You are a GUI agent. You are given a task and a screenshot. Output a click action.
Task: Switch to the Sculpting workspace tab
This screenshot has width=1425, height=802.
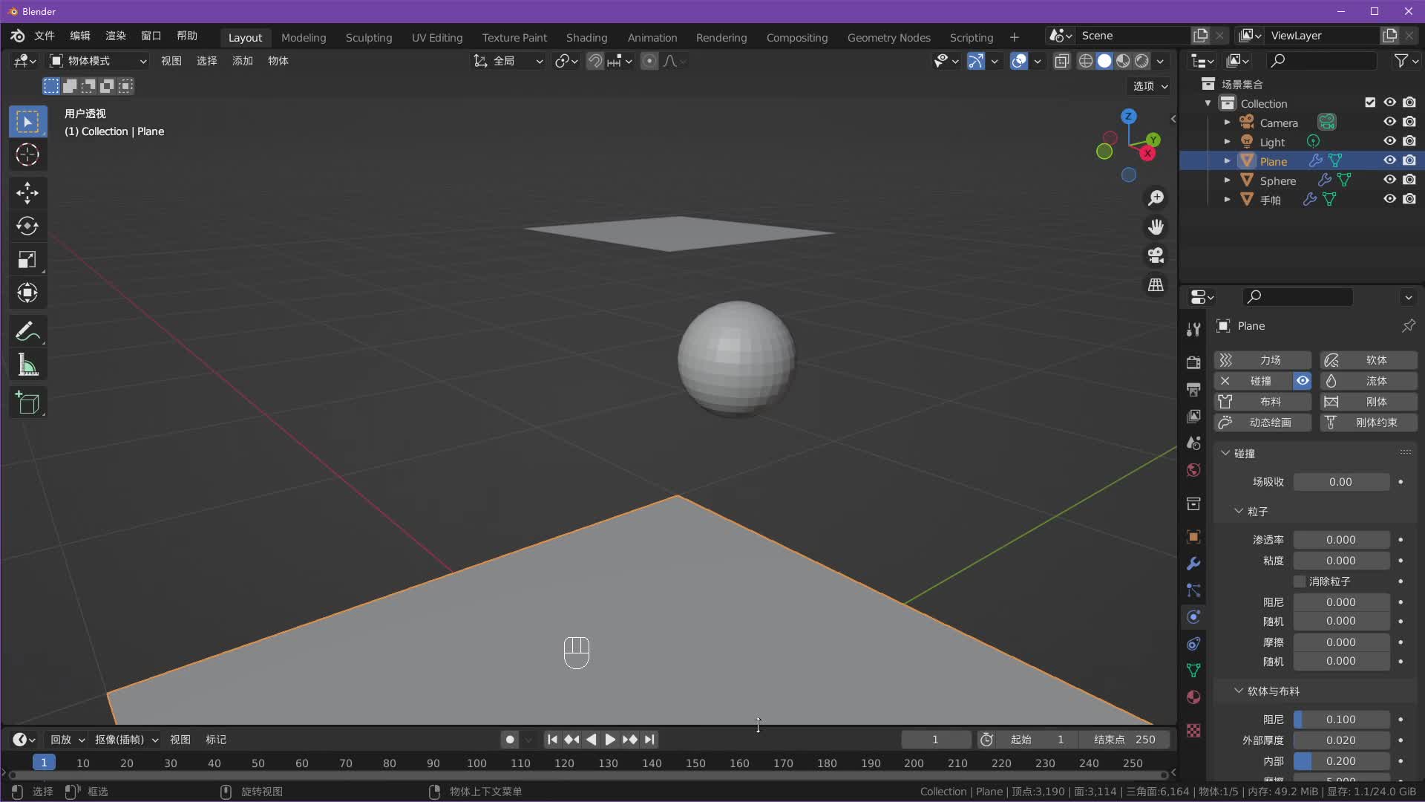point(368,37)
